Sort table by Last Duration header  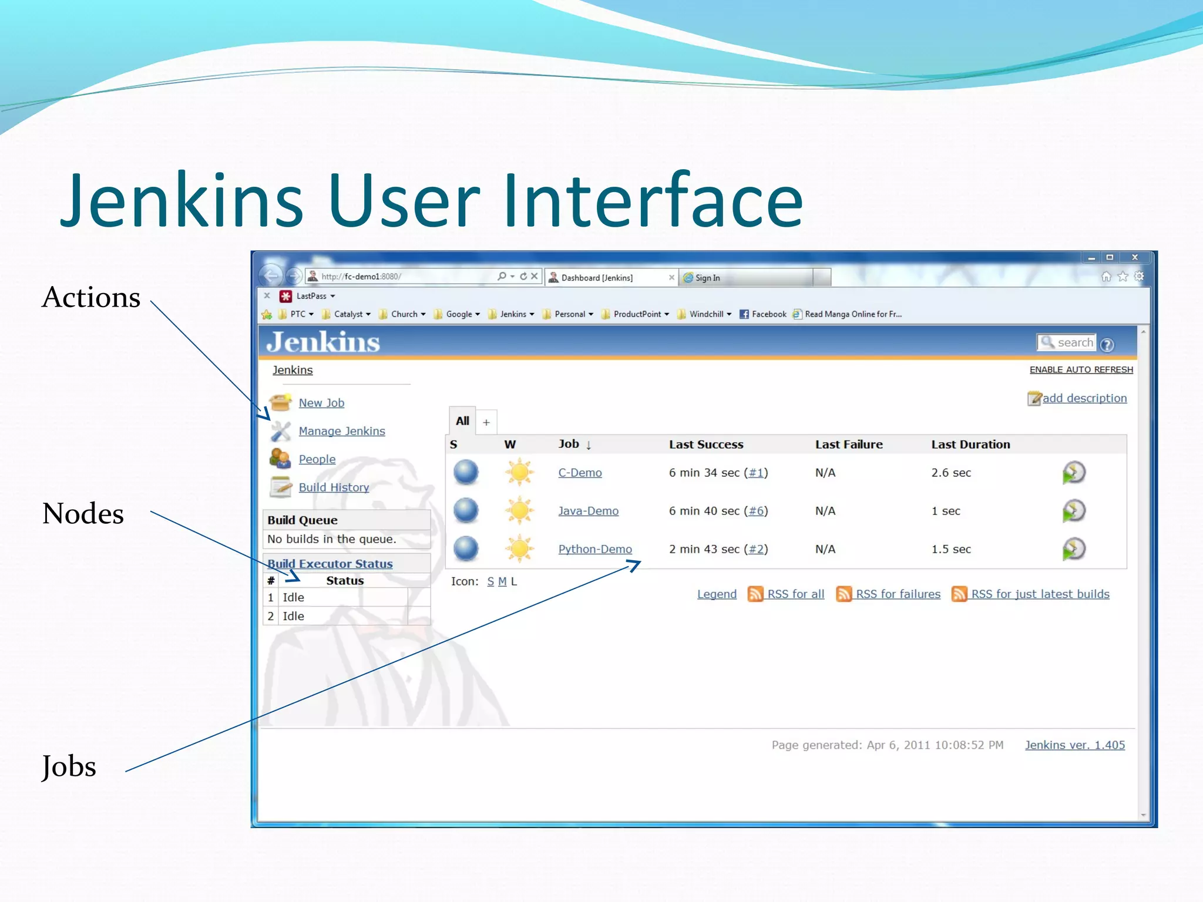[x=970, y=445]
